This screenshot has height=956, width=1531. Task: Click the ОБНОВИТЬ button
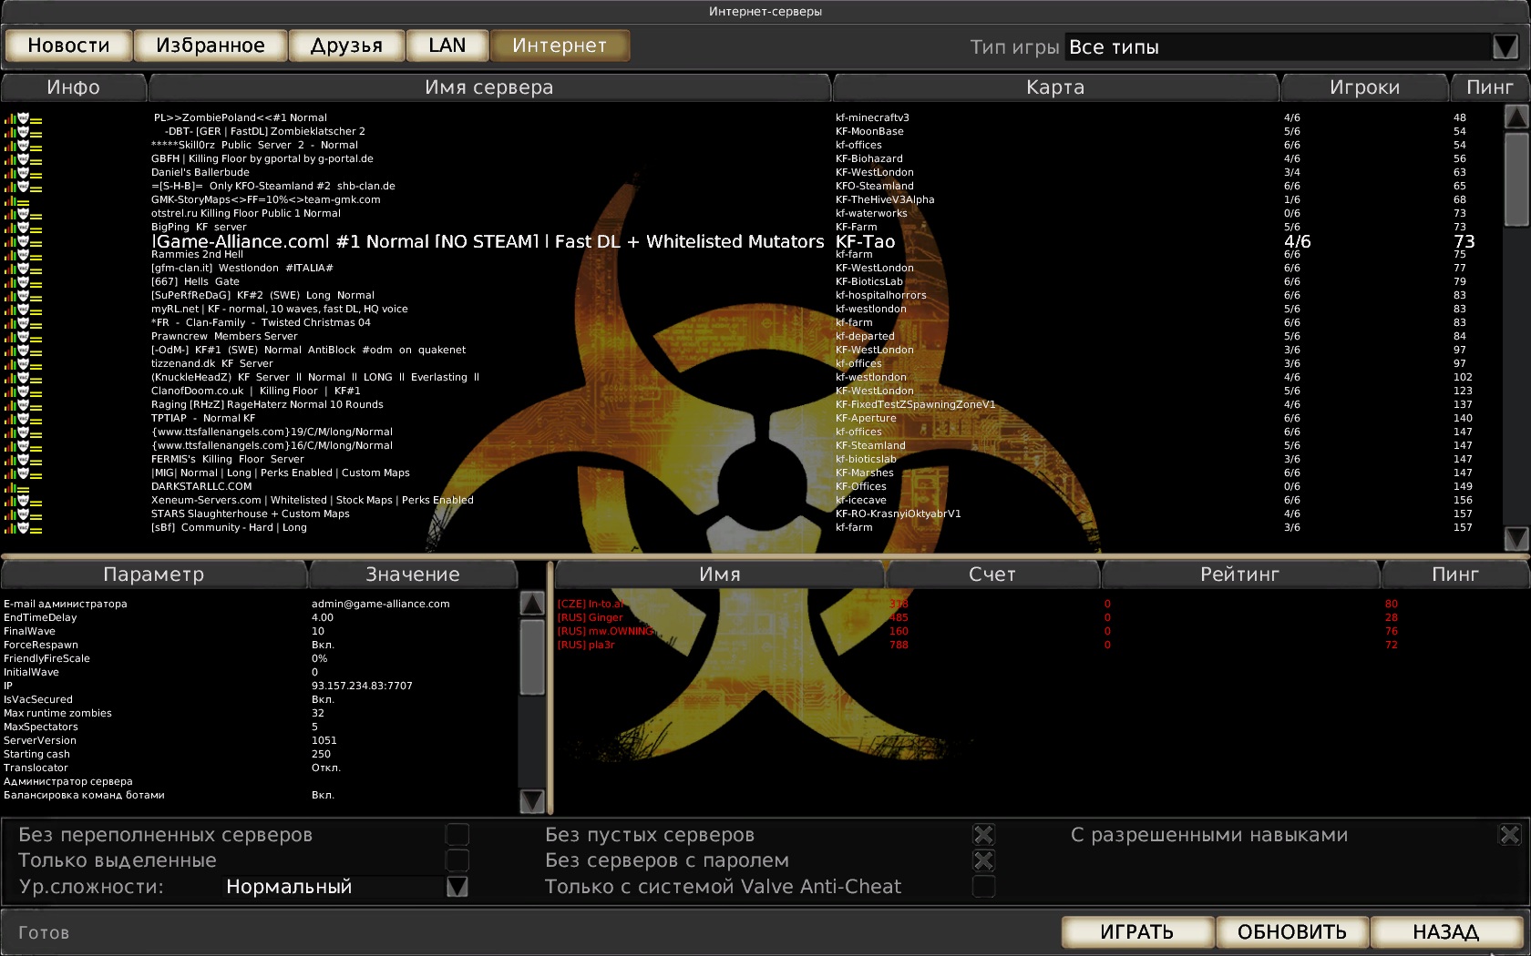(x=1292, y=931)
